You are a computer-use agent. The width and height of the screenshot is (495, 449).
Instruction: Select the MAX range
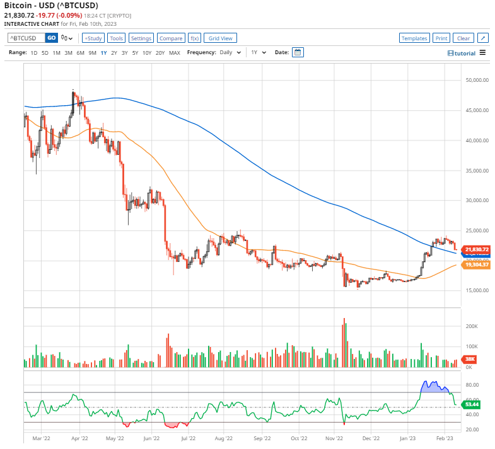pos(175,53)
